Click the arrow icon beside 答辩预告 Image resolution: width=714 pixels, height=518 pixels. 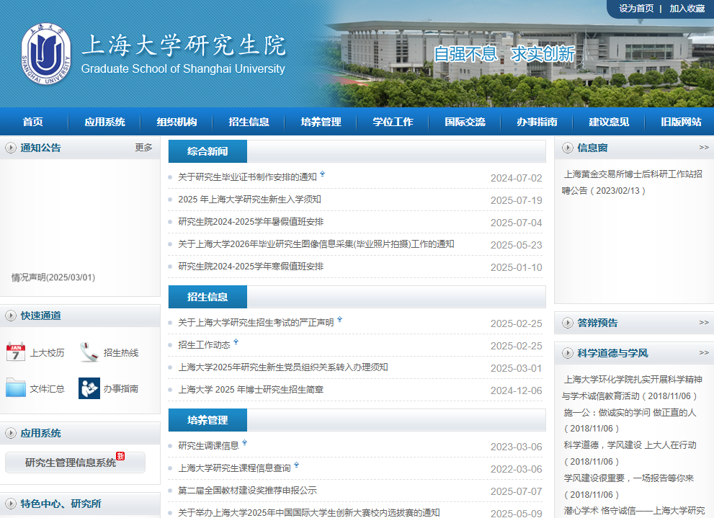coord(567,323)
